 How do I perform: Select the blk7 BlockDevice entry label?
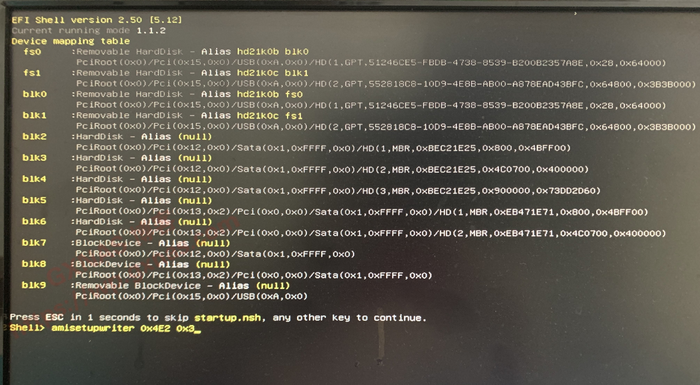[x=34, y=243]
